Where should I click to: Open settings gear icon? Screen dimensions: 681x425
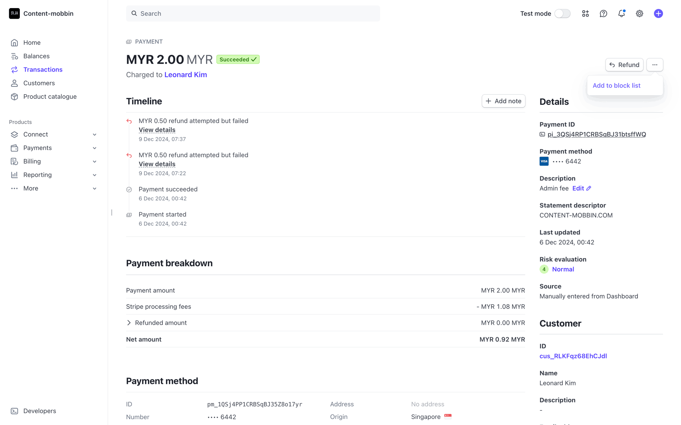click(x=640, y=13)
